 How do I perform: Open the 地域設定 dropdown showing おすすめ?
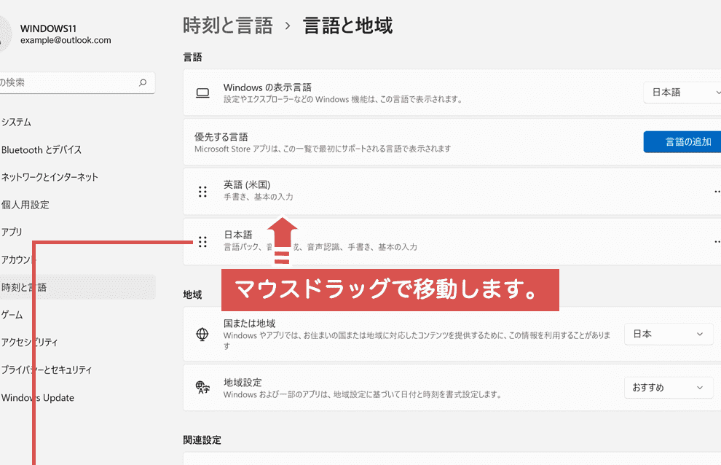[668, 388]
